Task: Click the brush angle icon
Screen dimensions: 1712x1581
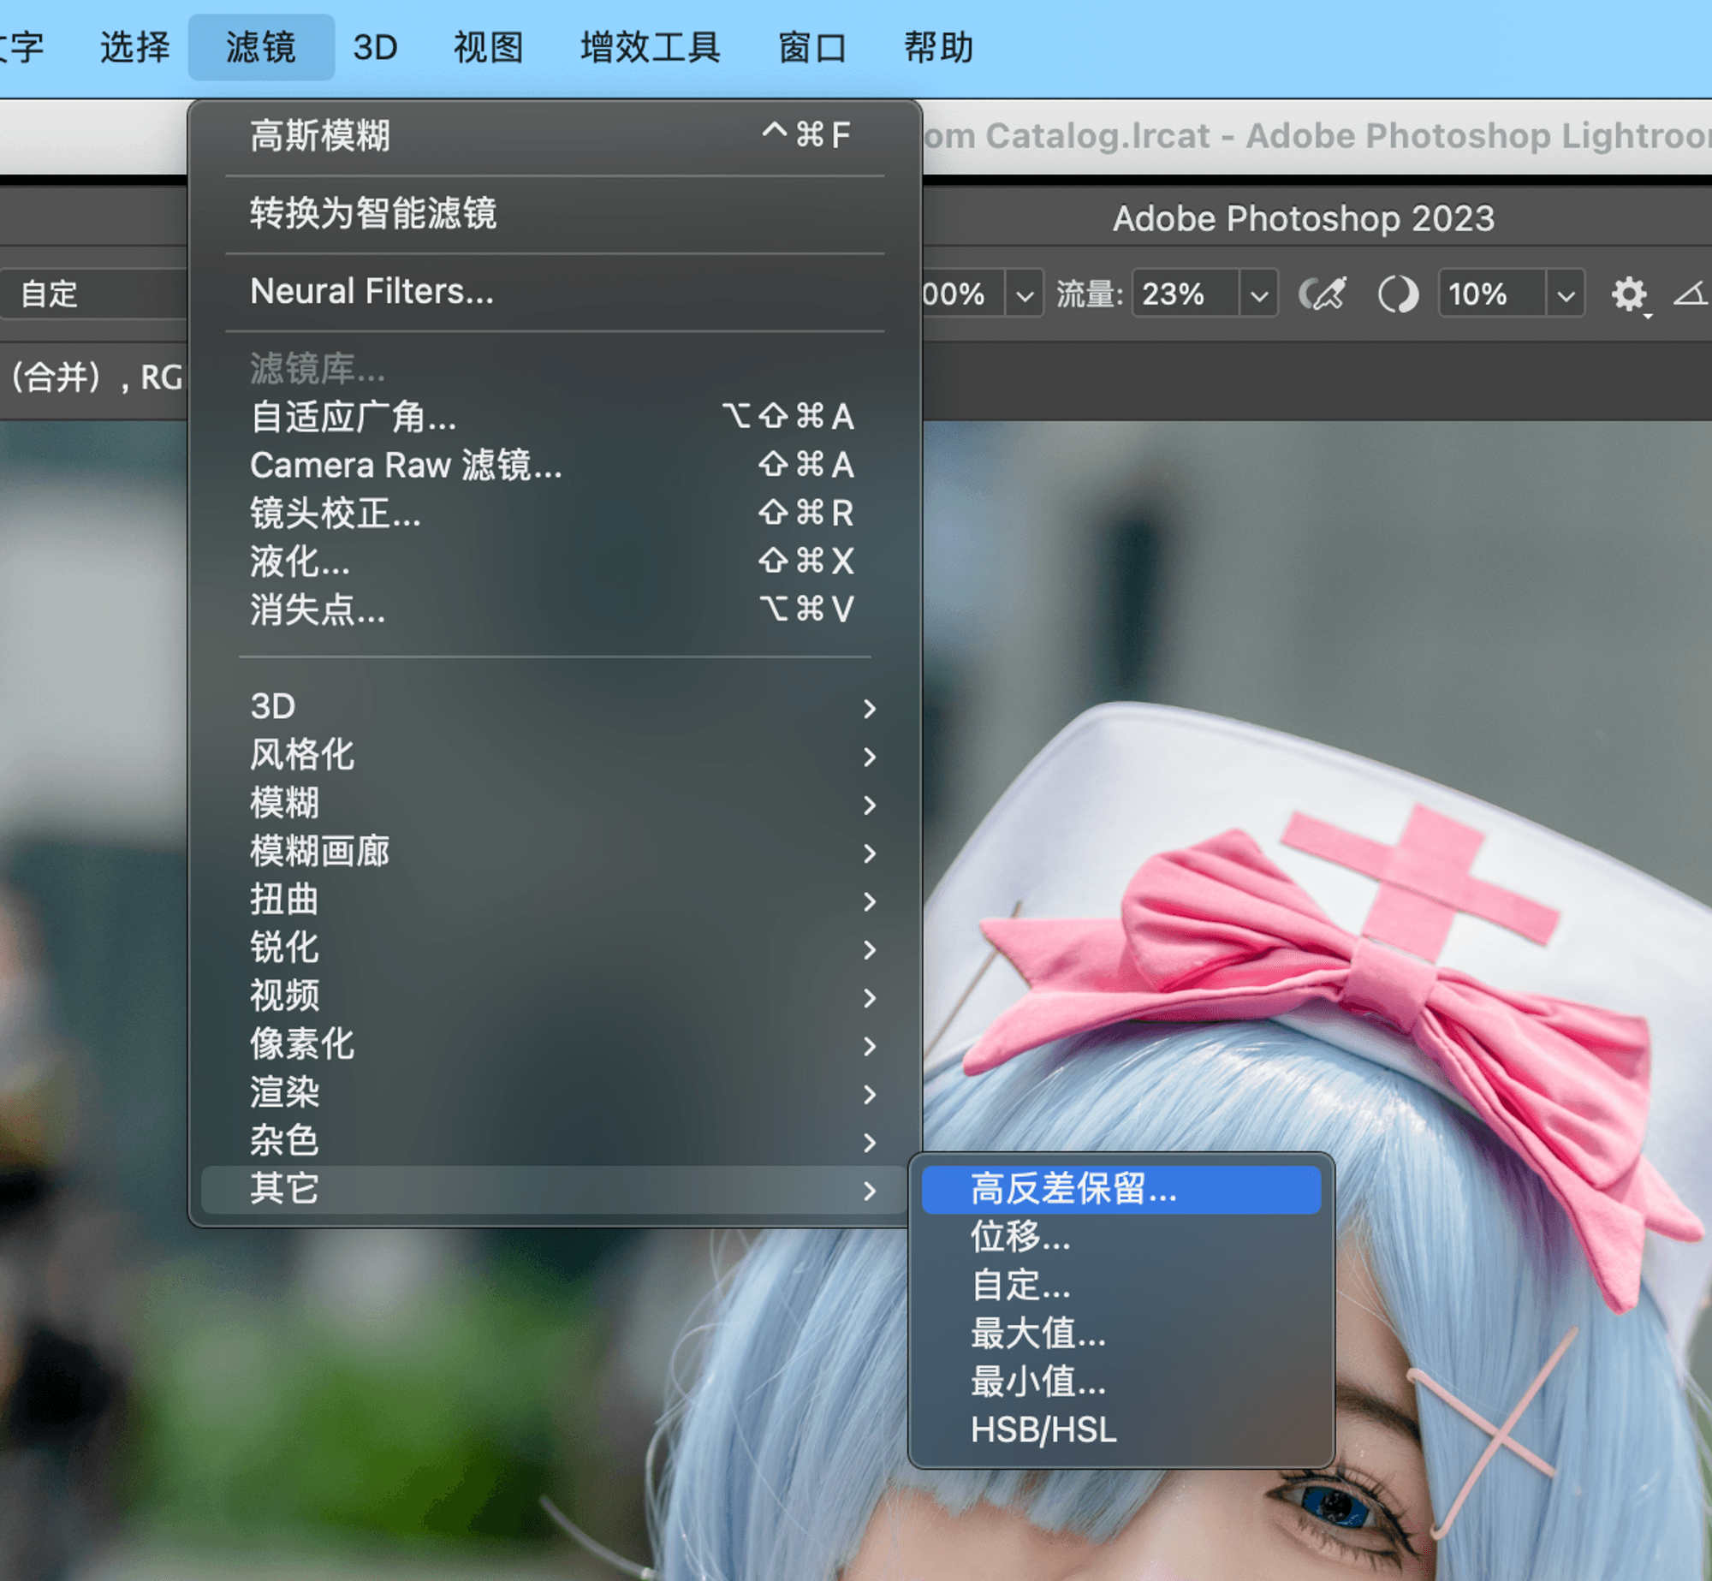Action: click(x=1691, y=294)
